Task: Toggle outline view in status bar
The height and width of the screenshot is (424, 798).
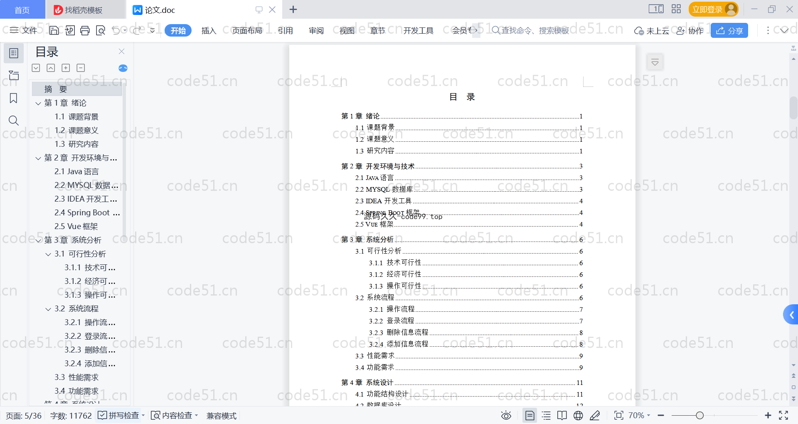Action: [546, 415]
